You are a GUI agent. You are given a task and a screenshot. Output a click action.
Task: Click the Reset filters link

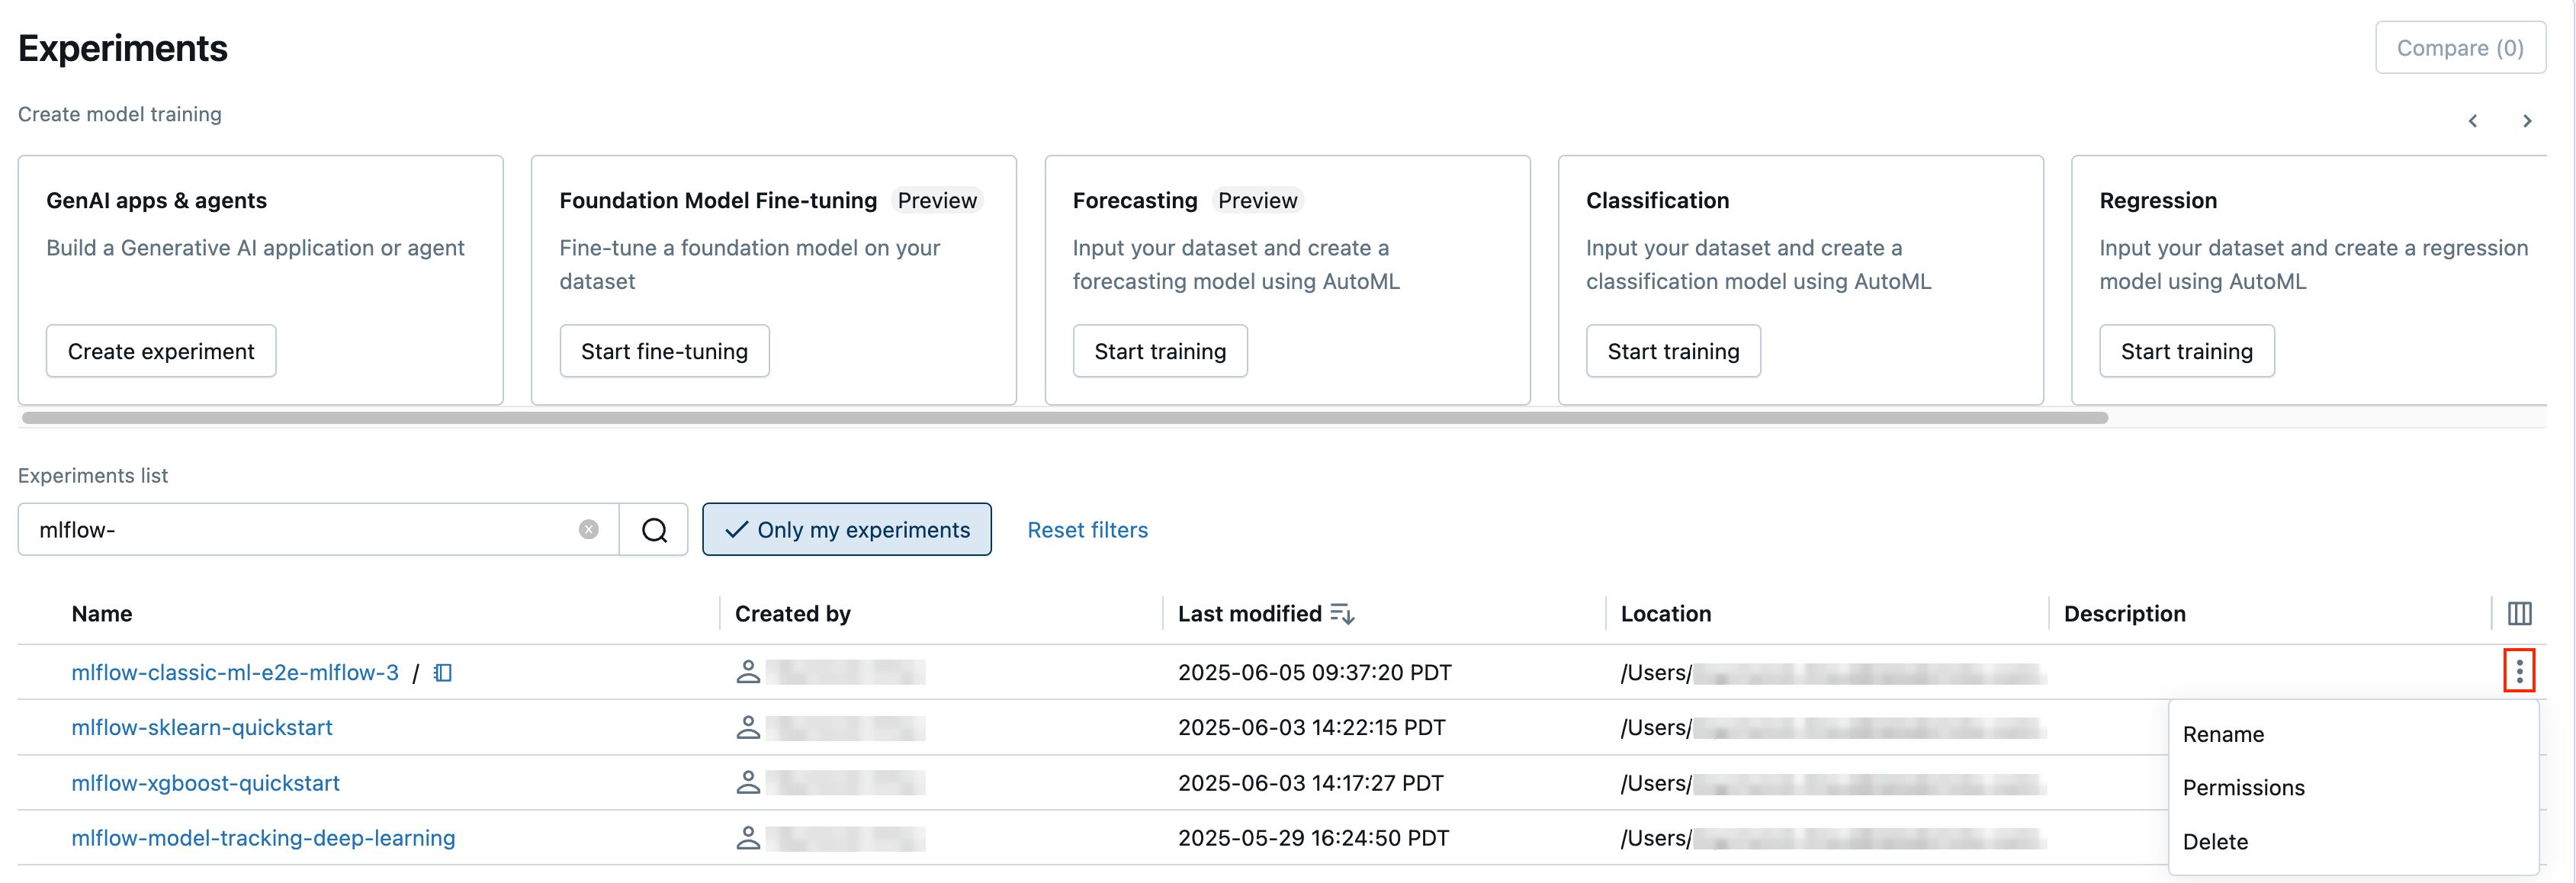pos(1087,530)
